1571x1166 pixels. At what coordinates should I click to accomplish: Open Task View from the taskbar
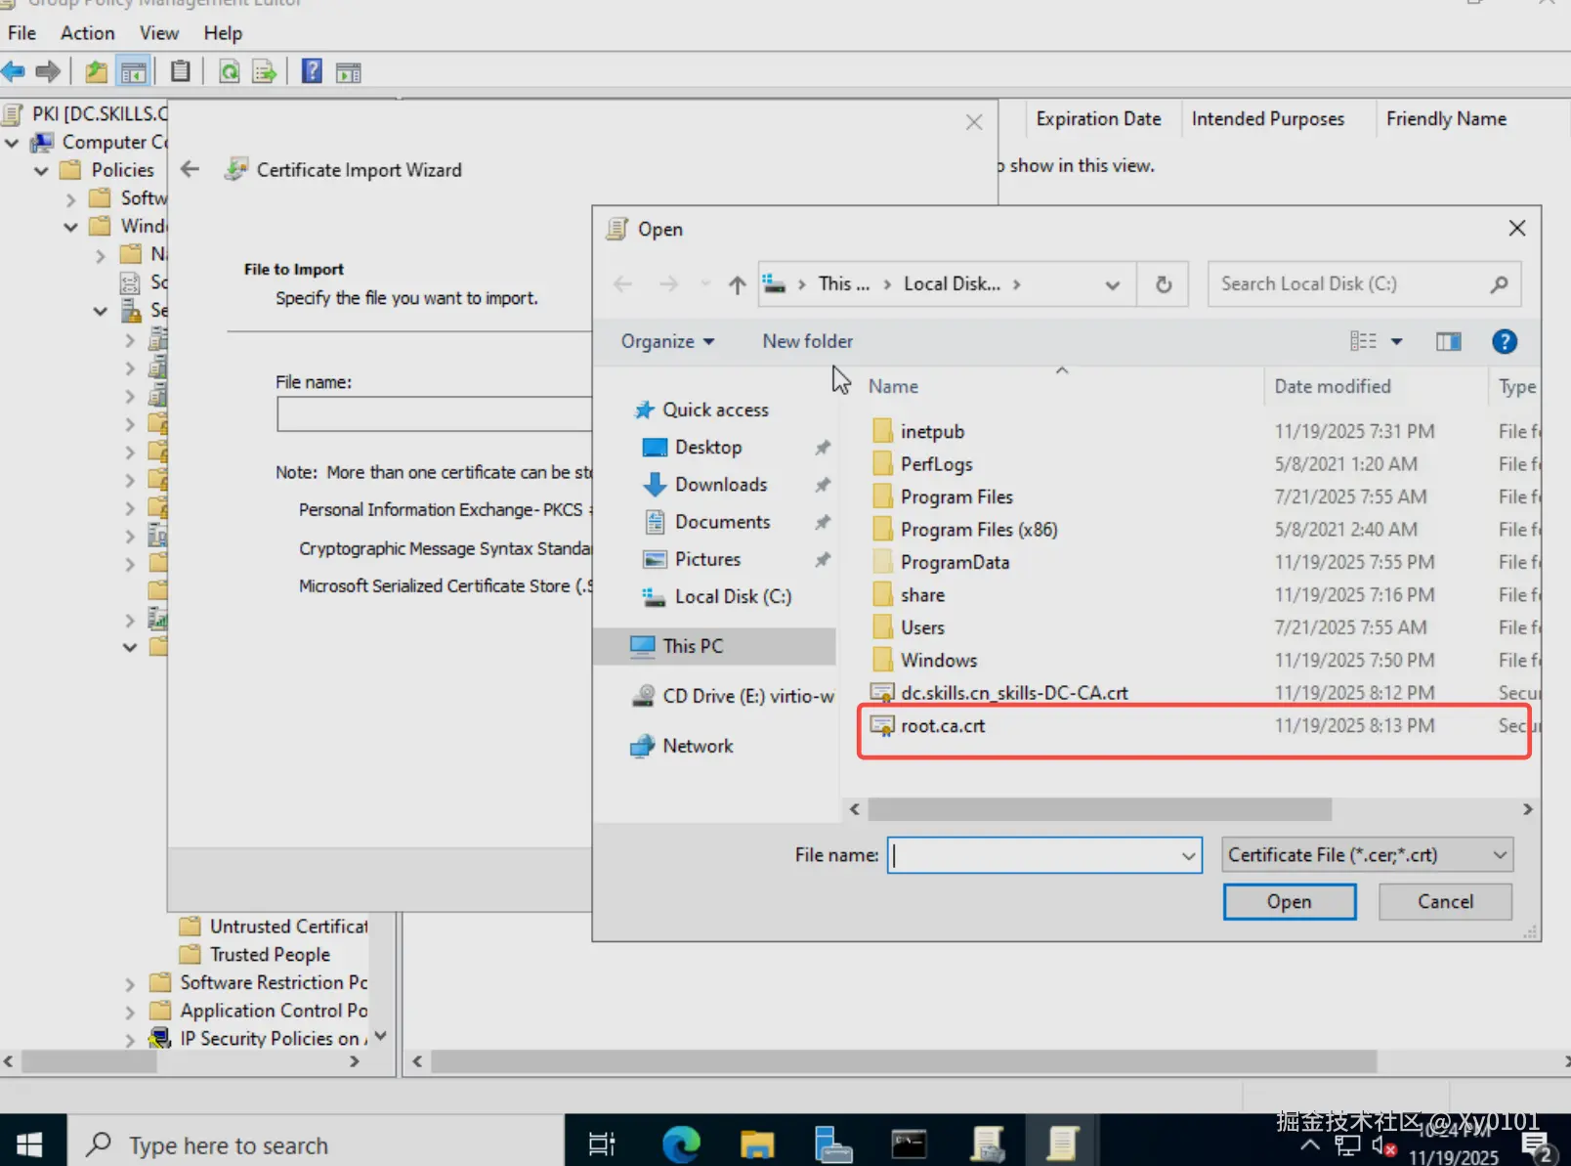601,1144
